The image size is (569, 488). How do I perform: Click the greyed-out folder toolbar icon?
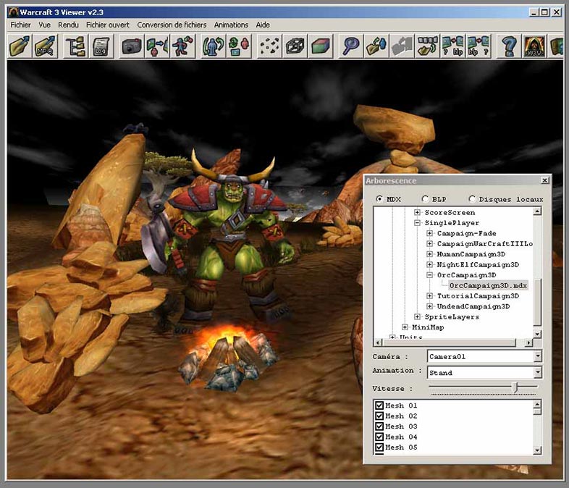click(x=402, y=46)
